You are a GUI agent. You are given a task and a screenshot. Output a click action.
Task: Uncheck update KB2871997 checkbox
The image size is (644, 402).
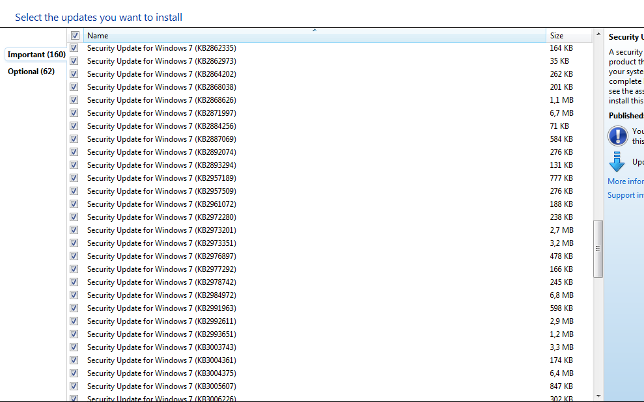(74, 113)
